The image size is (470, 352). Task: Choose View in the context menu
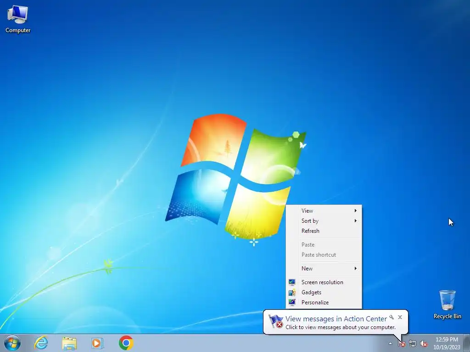324,211
